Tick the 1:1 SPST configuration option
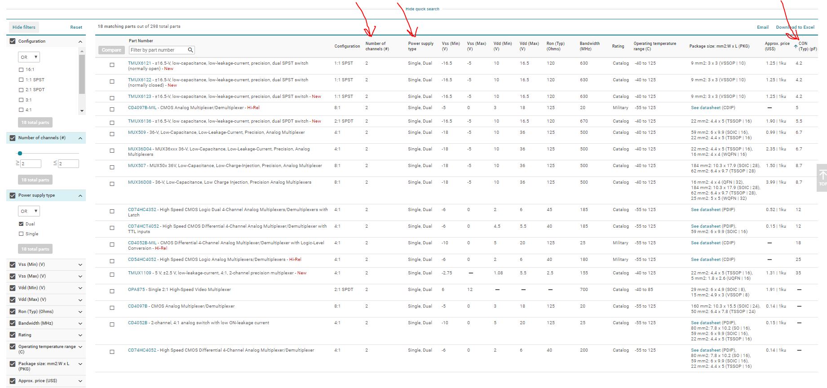The height and width of the screenshot is (388, 827). point(21,80)
